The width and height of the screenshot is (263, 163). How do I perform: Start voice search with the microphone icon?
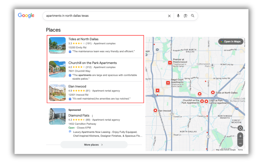(178, 16)
